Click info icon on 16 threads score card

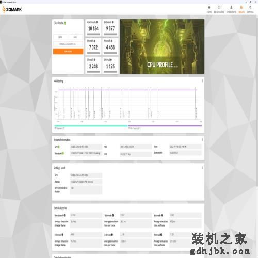(x=112, y=22)
